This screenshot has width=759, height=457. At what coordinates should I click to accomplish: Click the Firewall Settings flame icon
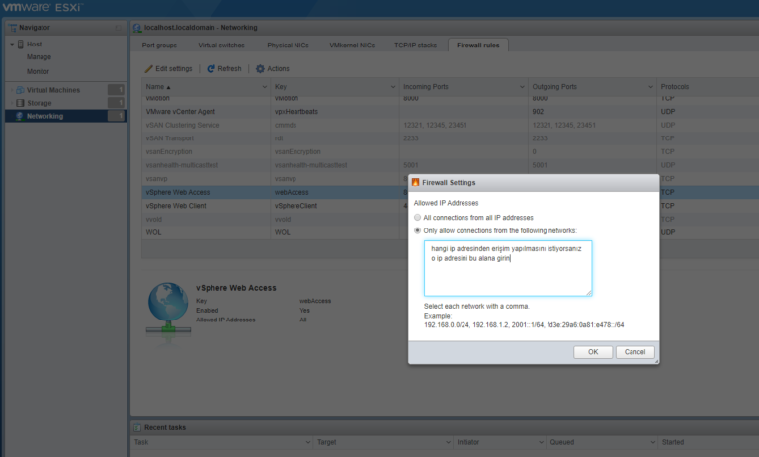point(415,182)
